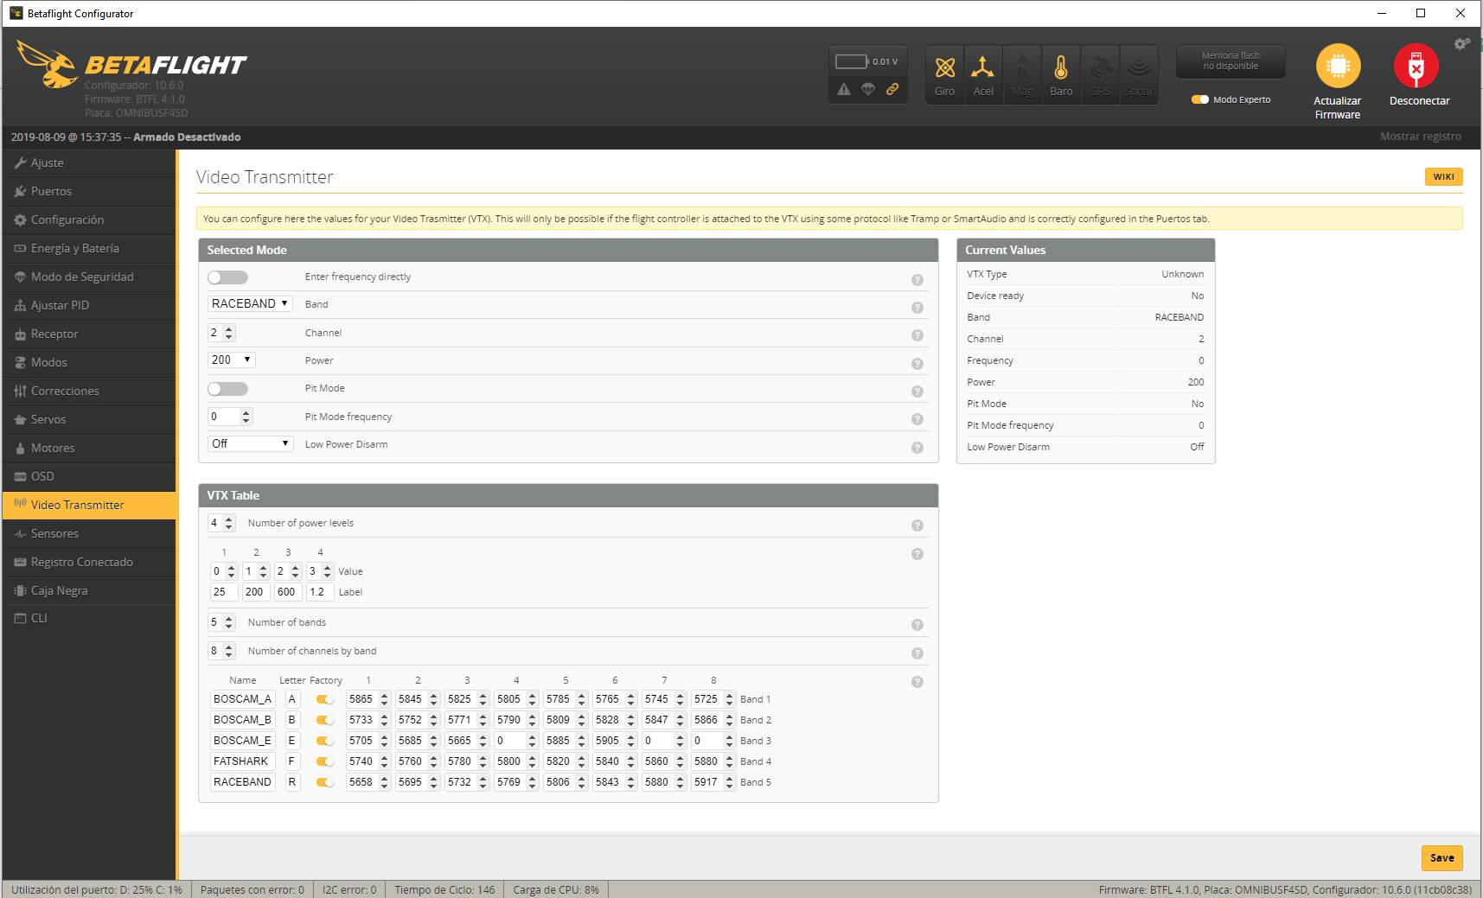This screenshot has width=1483, height=898.
Task: Open the Ajustar PID tab
Action: 89,305
